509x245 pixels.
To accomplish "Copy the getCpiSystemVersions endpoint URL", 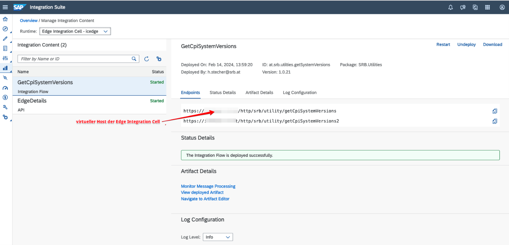I will click(495, 111).
